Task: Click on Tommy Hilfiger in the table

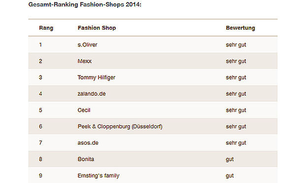Action: click(x=97, y=77)
